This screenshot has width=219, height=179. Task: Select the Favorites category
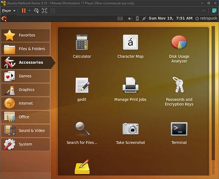tap(25, 35)
